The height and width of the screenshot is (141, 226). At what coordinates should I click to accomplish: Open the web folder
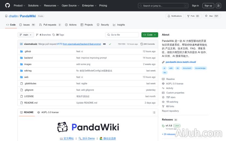pos(26,77)
